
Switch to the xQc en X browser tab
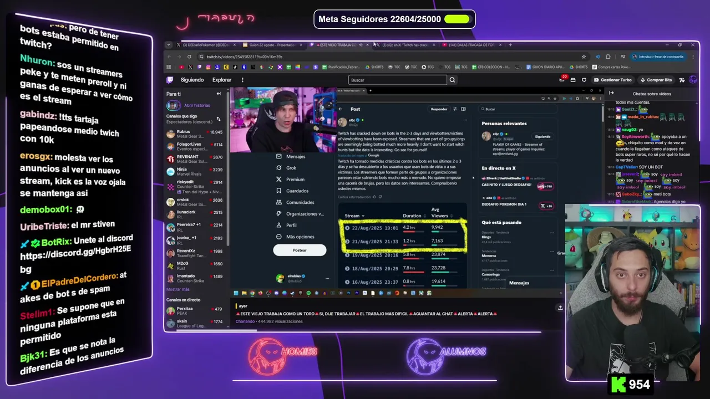pos(404,45)
